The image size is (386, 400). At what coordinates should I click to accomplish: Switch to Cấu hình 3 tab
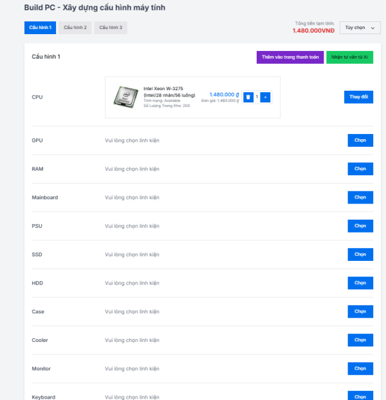[111, 28]
